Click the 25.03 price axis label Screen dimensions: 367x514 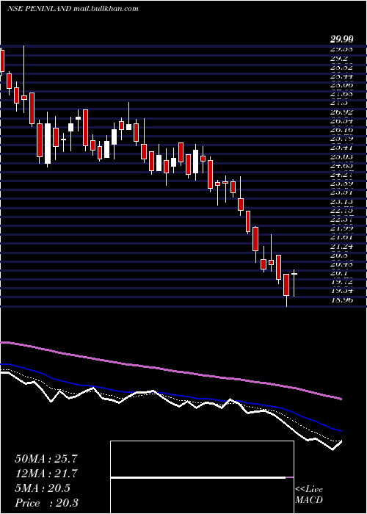point(341,157)
